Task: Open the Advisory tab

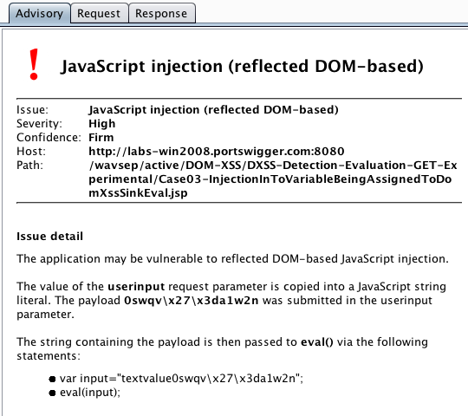Action: pos(39,13)
